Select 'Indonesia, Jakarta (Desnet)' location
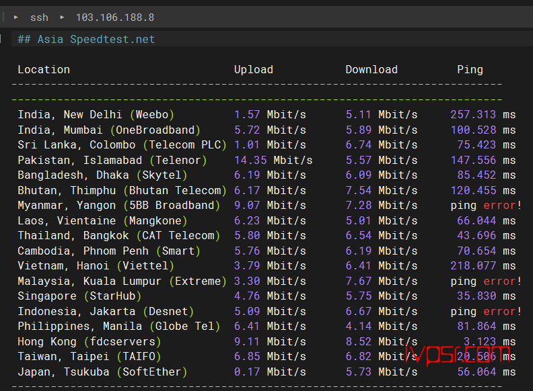 click(106, 311)
